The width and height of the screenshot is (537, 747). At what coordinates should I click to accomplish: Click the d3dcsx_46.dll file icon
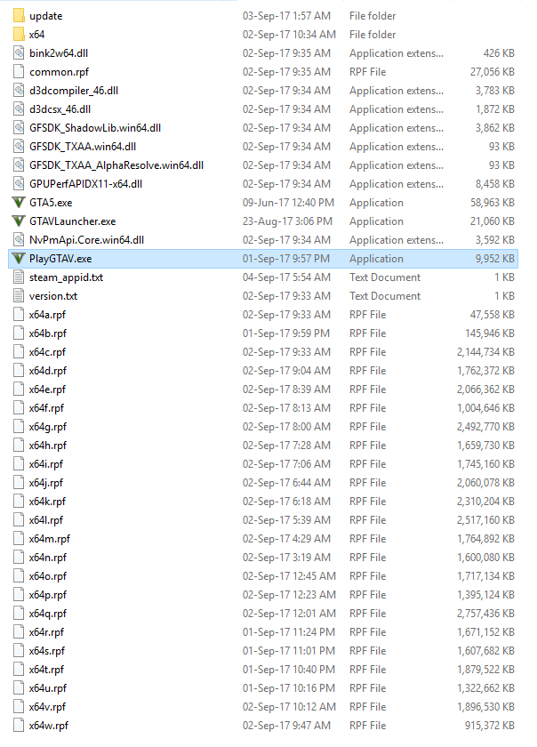[x=19, y=109]
